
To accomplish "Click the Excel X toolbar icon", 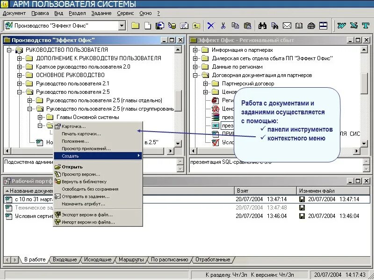I will tap(354, 26).
